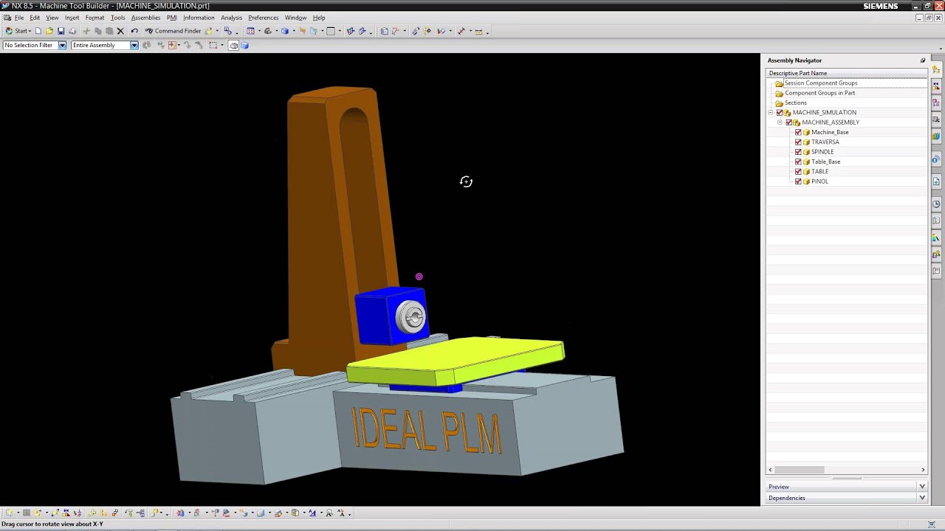Image resolution: width=945 pixels, height=531 pixels.
Task: Open the Insert menu
Action: (72, 18)
